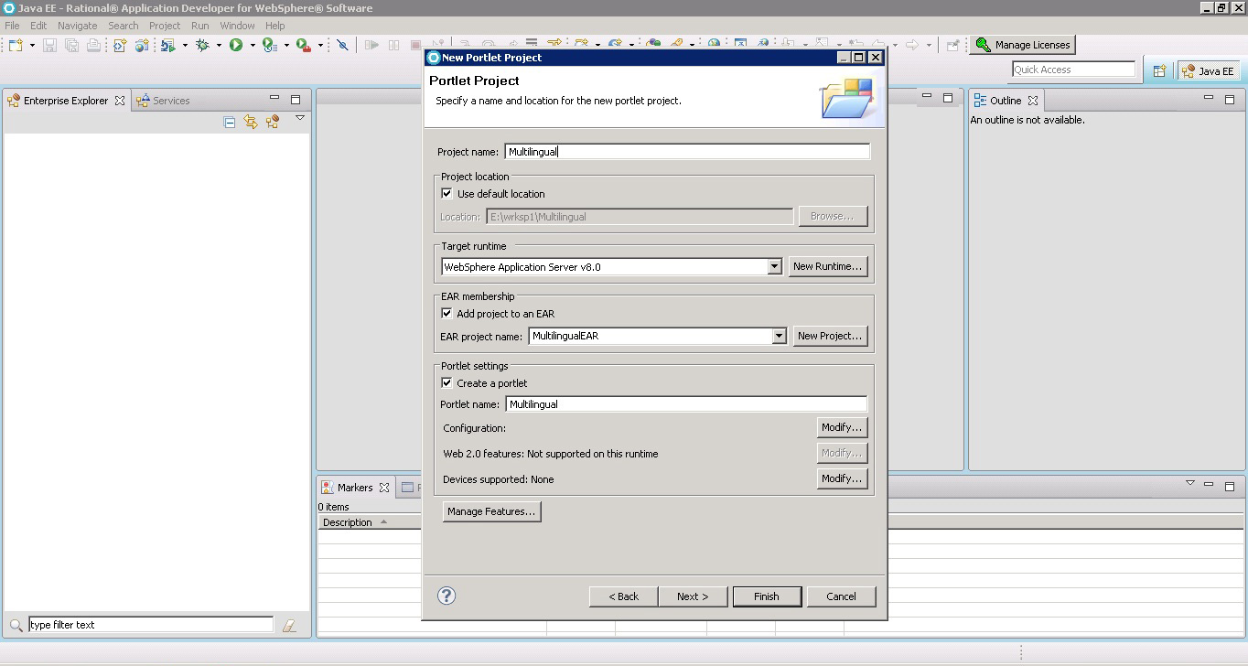Click the Project name input field
Viewport: 1248px width, 666px height.
pyautogui.click(x=687, y=152)
